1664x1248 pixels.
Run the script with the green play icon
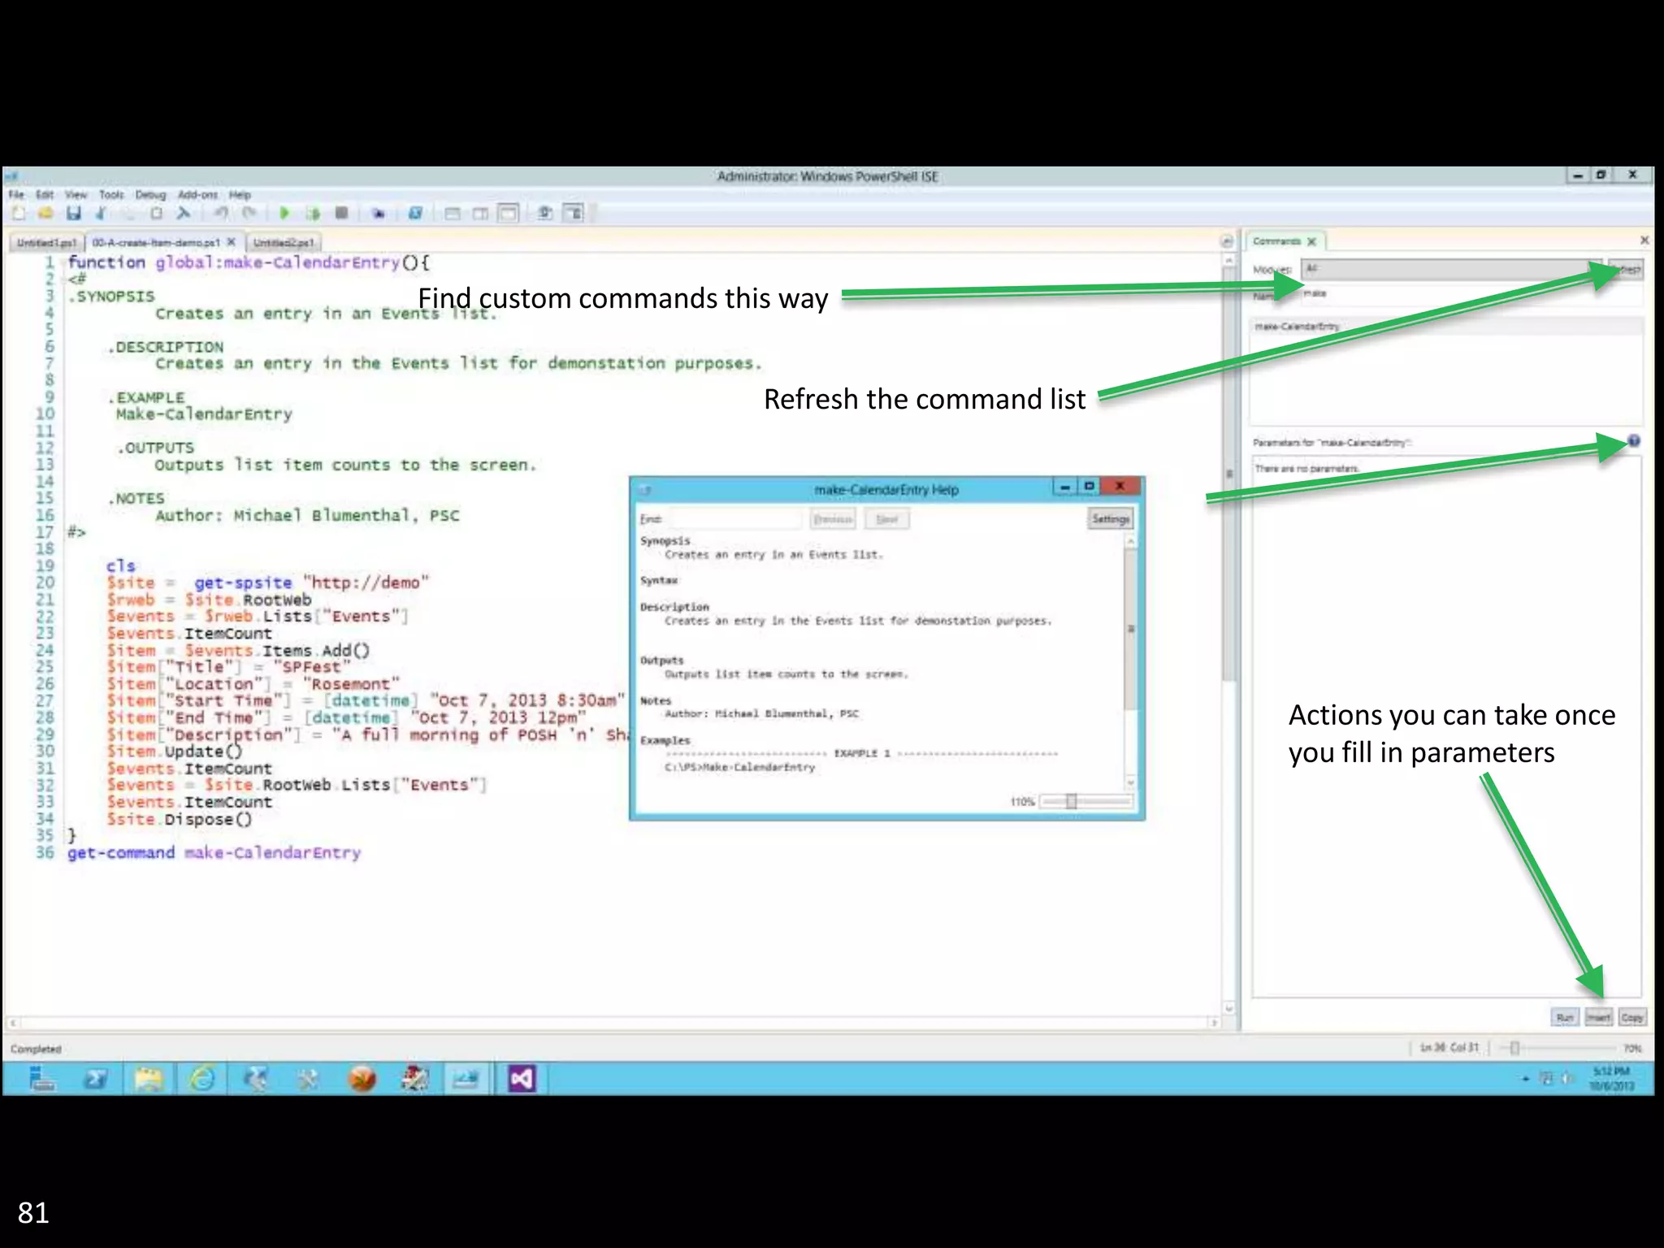(x=284, y=213)
